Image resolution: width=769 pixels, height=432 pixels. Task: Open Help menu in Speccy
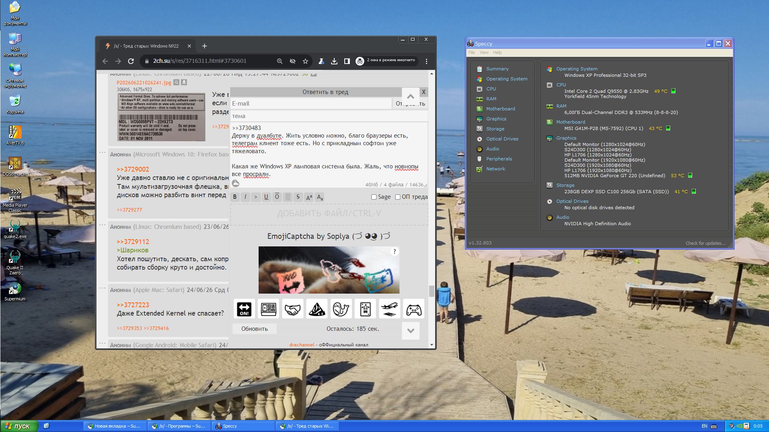(x=497, y=52)
